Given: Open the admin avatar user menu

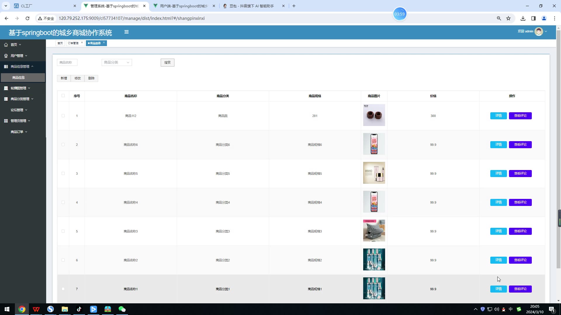Looking at the screenshot, I should (539, 32).
